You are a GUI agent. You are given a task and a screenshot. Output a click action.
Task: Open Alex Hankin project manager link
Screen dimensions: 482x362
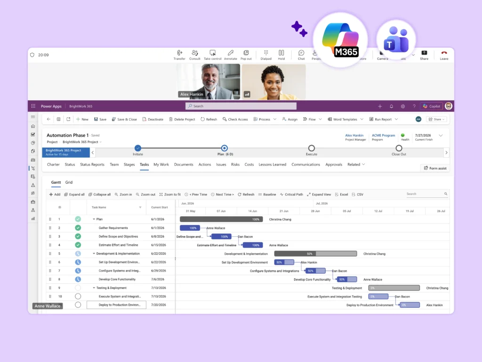point(354,135)
